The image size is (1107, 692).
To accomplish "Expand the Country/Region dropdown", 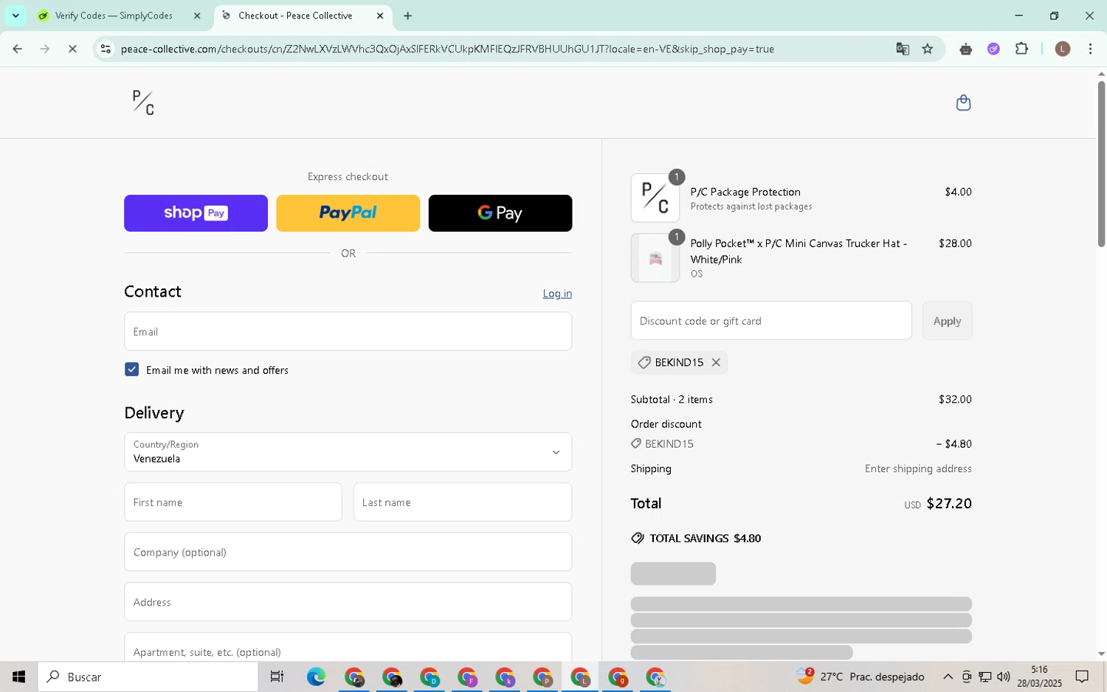I will [348, 451].
